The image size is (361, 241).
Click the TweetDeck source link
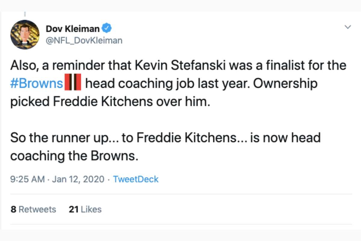[x=135, y=179]
